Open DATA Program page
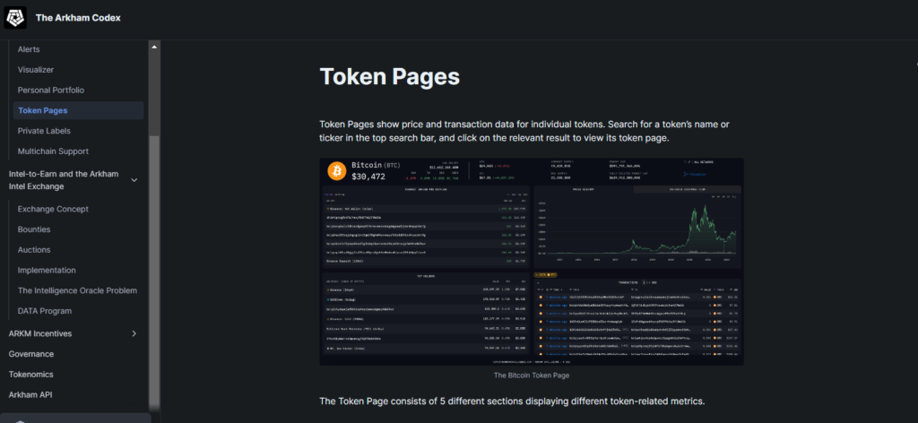The width and height of the screenshot is (918, 423). tap(45, 311)
